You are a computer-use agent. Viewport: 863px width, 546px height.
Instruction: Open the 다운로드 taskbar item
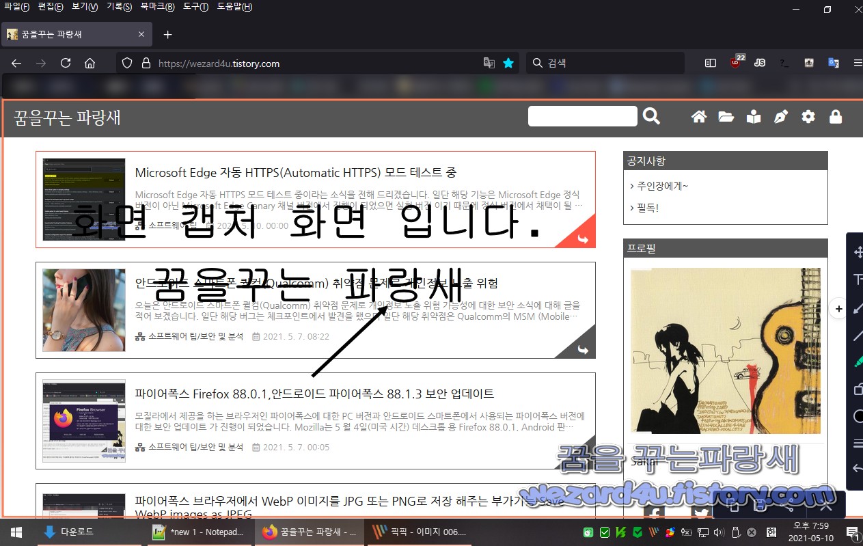point(68,532)
